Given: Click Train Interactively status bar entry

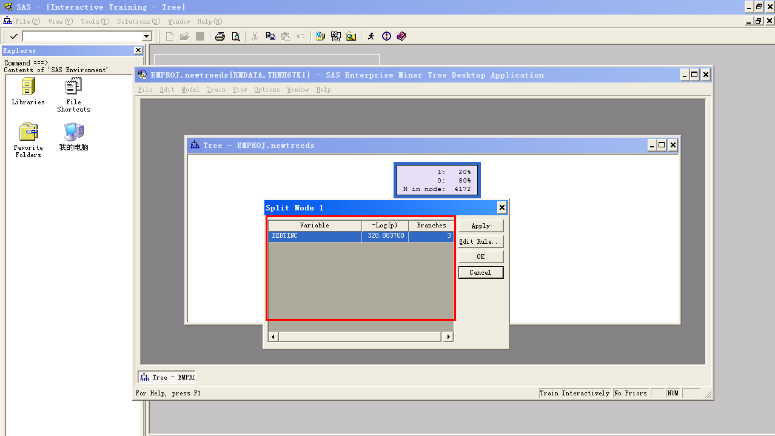Looking at the screenshot, I should pyautogui.click(x=575, y=393).
